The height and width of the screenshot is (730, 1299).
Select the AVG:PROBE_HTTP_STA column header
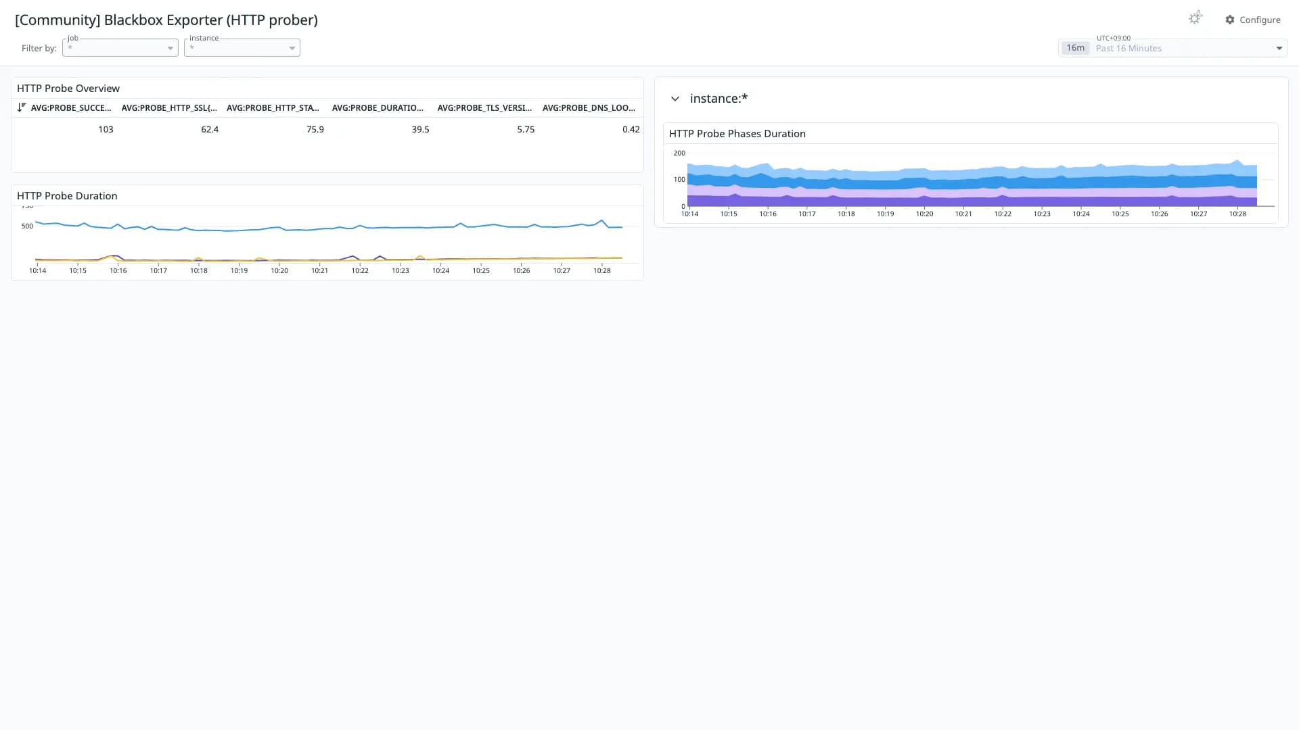coord(273,107)
